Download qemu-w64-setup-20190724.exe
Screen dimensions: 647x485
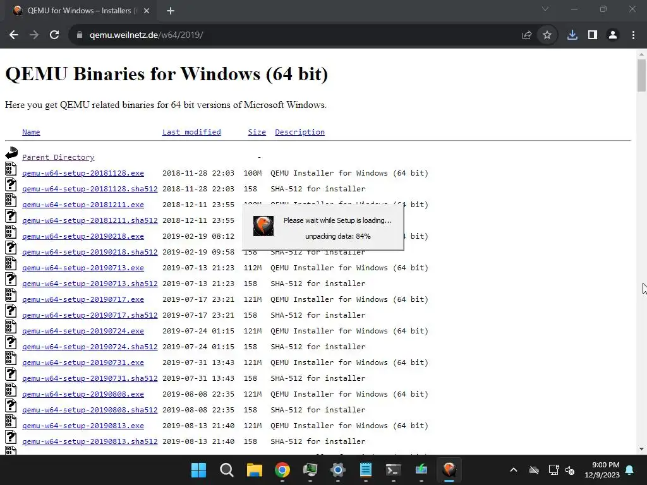[83, 331]
